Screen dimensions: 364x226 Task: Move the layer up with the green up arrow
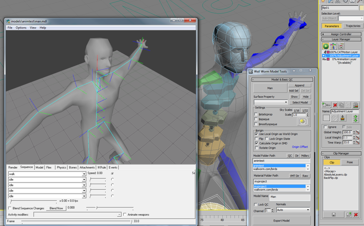tap(355, 116)
